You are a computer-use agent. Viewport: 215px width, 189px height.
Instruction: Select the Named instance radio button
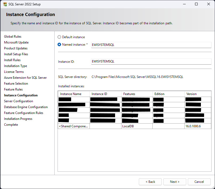[x=59, y=45]
